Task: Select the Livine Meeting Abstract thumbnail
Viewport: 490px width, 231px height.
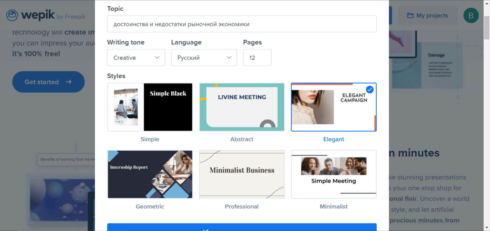Action: [242, 107]
